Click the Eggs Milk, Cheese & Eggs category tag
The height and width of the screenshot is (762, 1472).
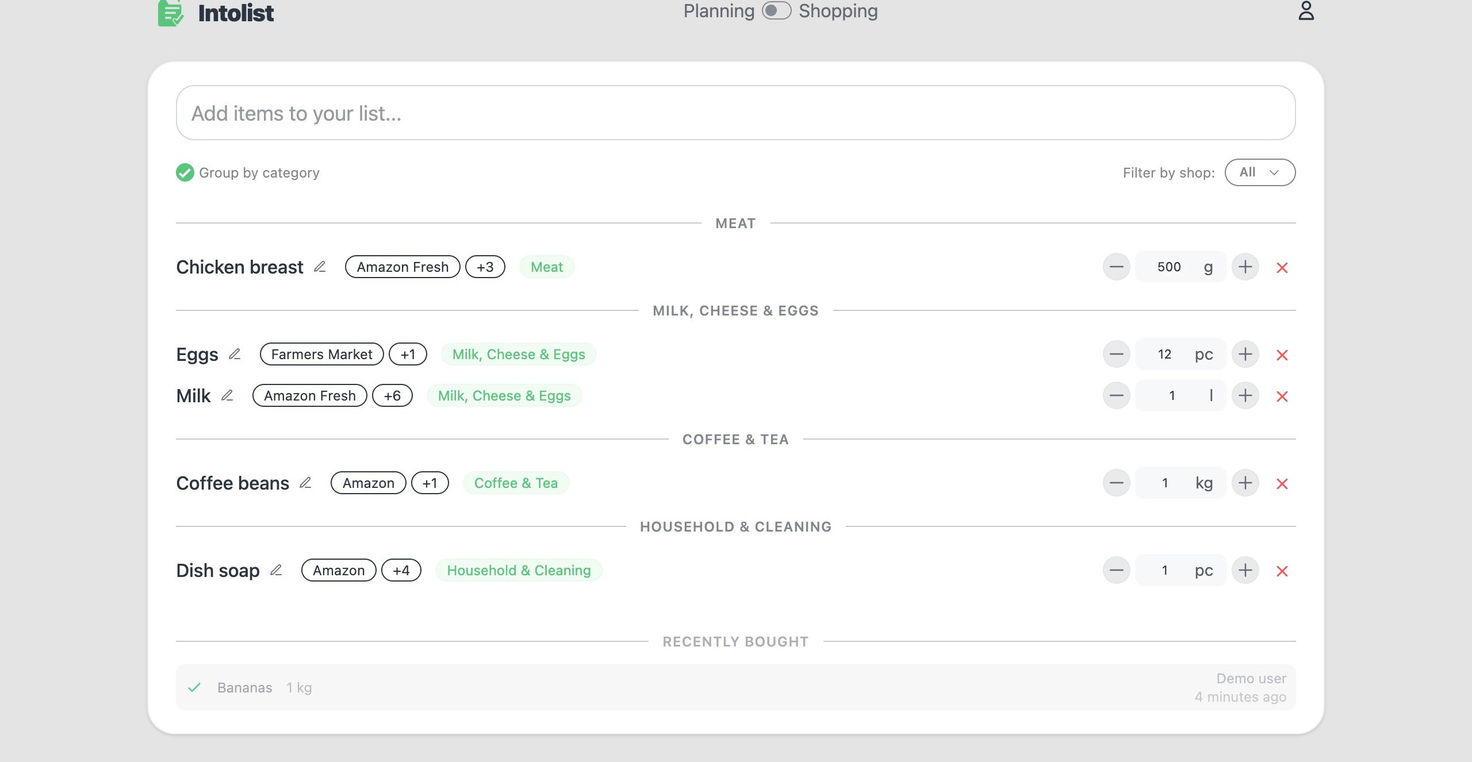click(x=519, y=354)
